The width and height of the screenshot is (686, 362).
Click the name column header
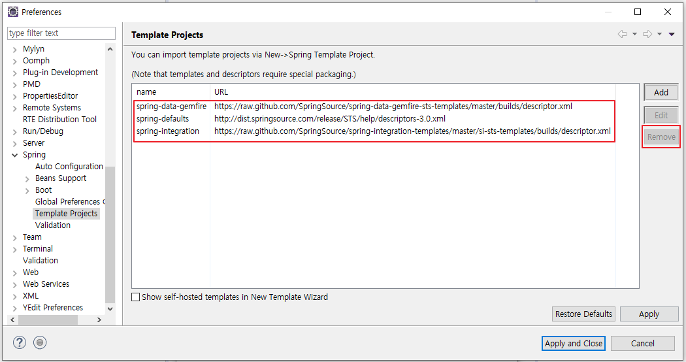click(x=171, y=92)
